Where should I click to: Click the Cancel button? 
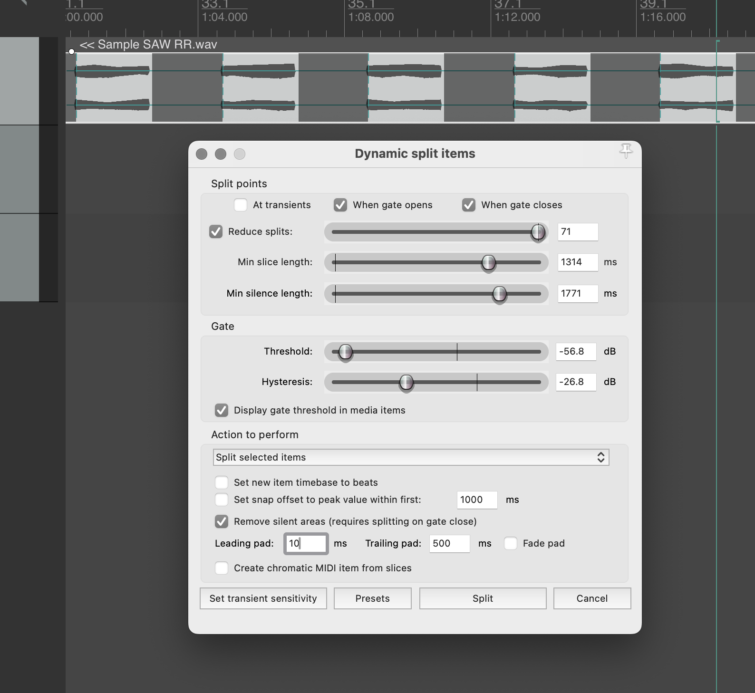click(x=592, y=598)
